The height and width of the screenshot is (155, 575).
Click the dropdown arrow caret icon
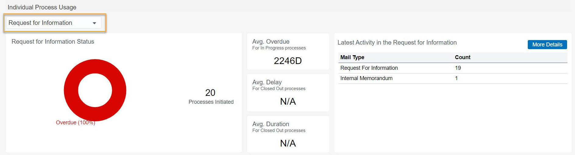[94, 23]
